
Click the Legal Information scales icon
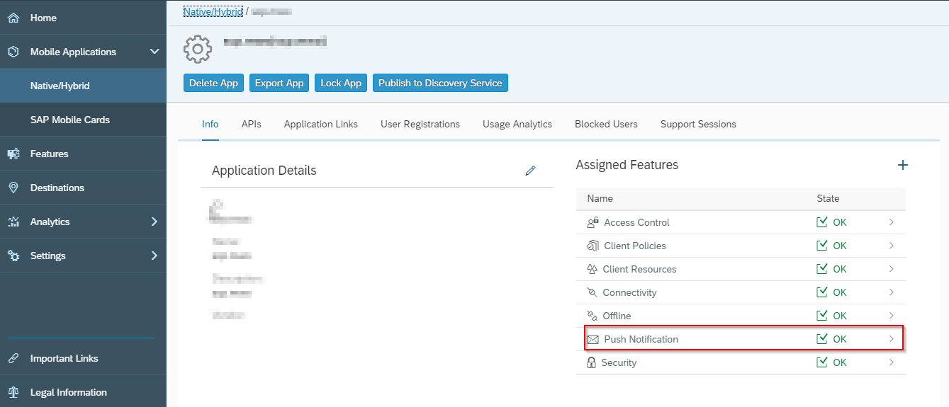13,392
